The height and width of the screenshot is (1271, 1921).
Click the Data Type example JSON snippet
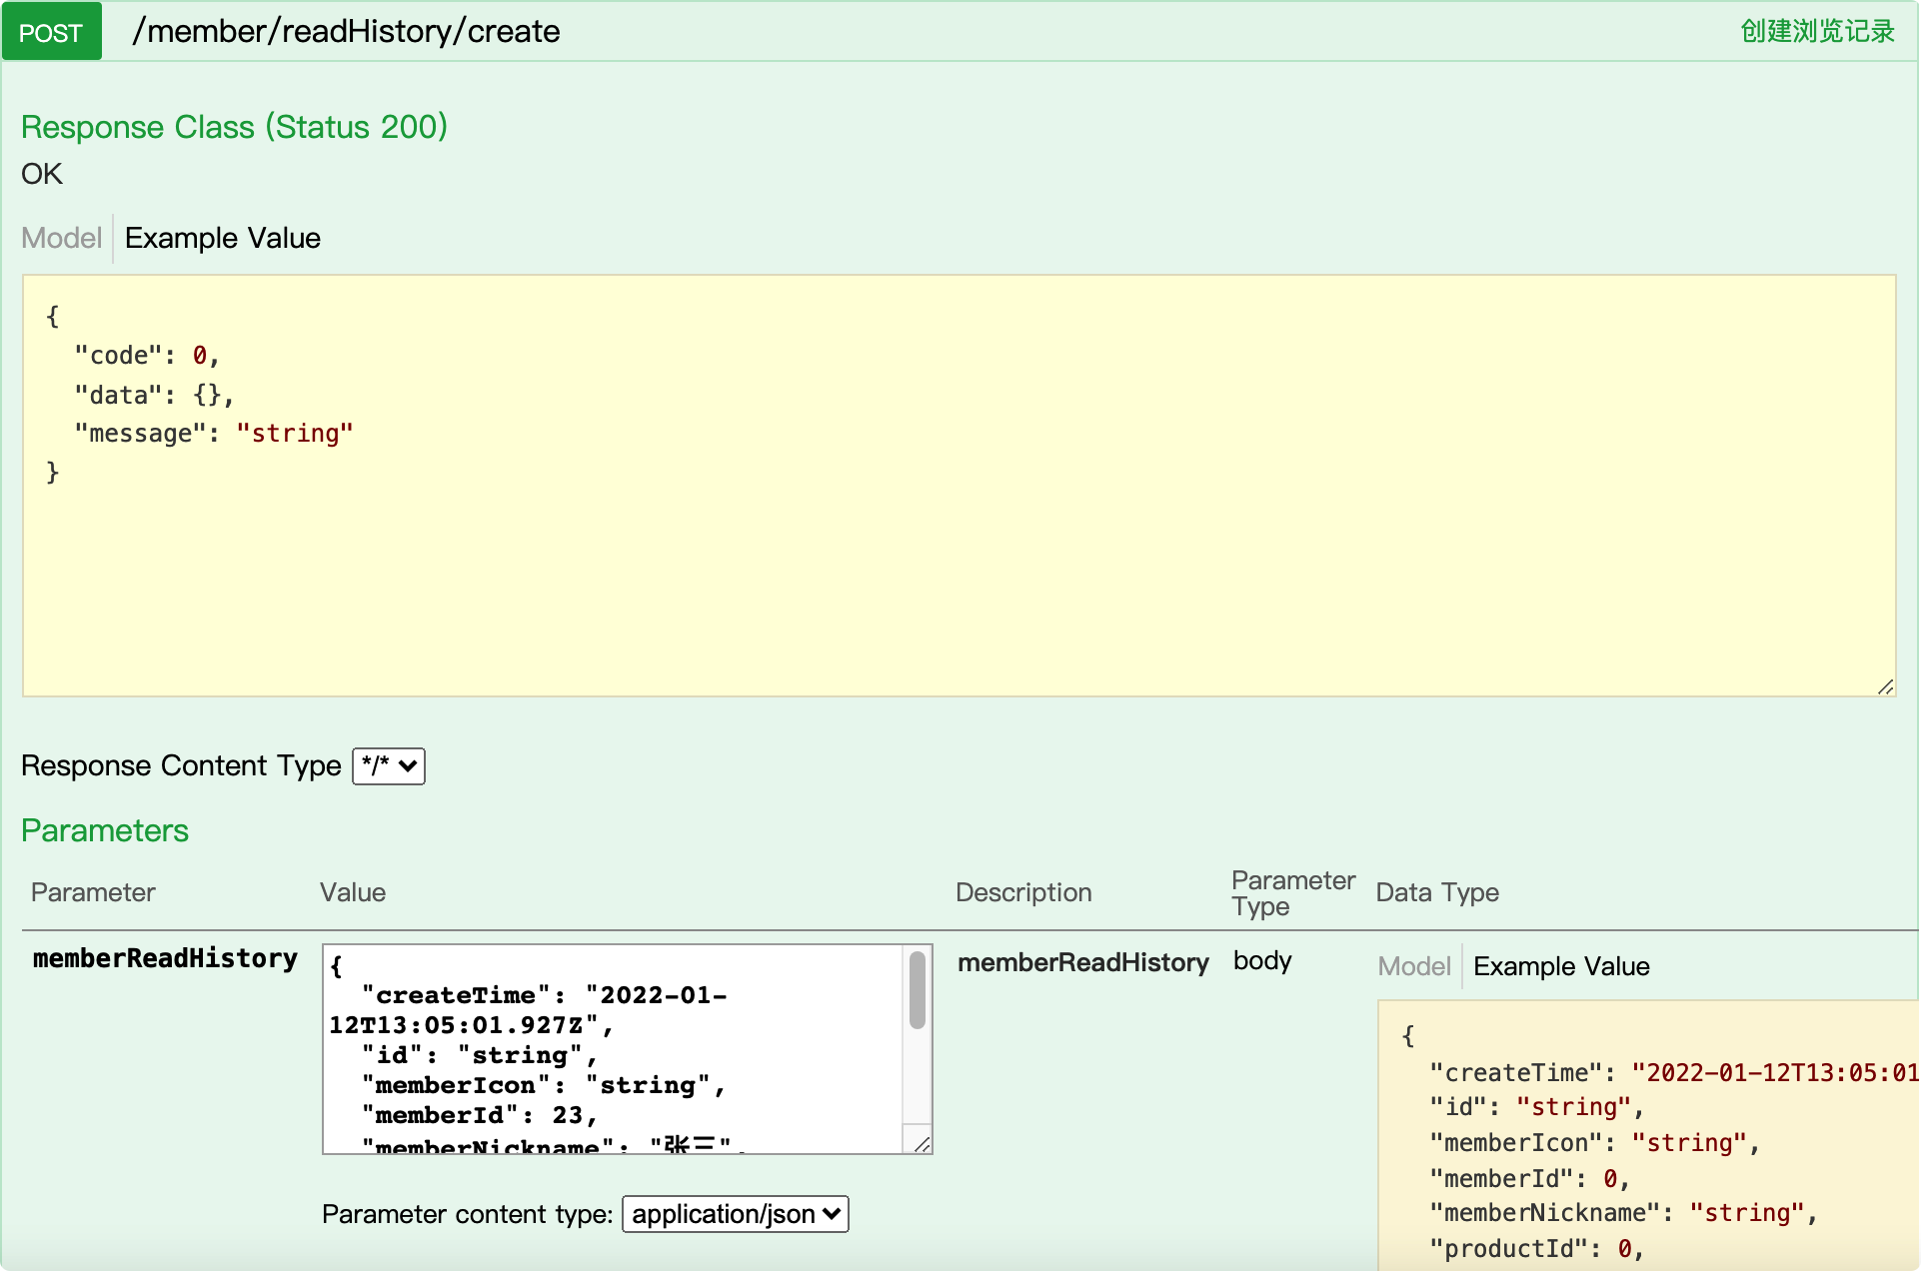(x=1648, y=1135)
